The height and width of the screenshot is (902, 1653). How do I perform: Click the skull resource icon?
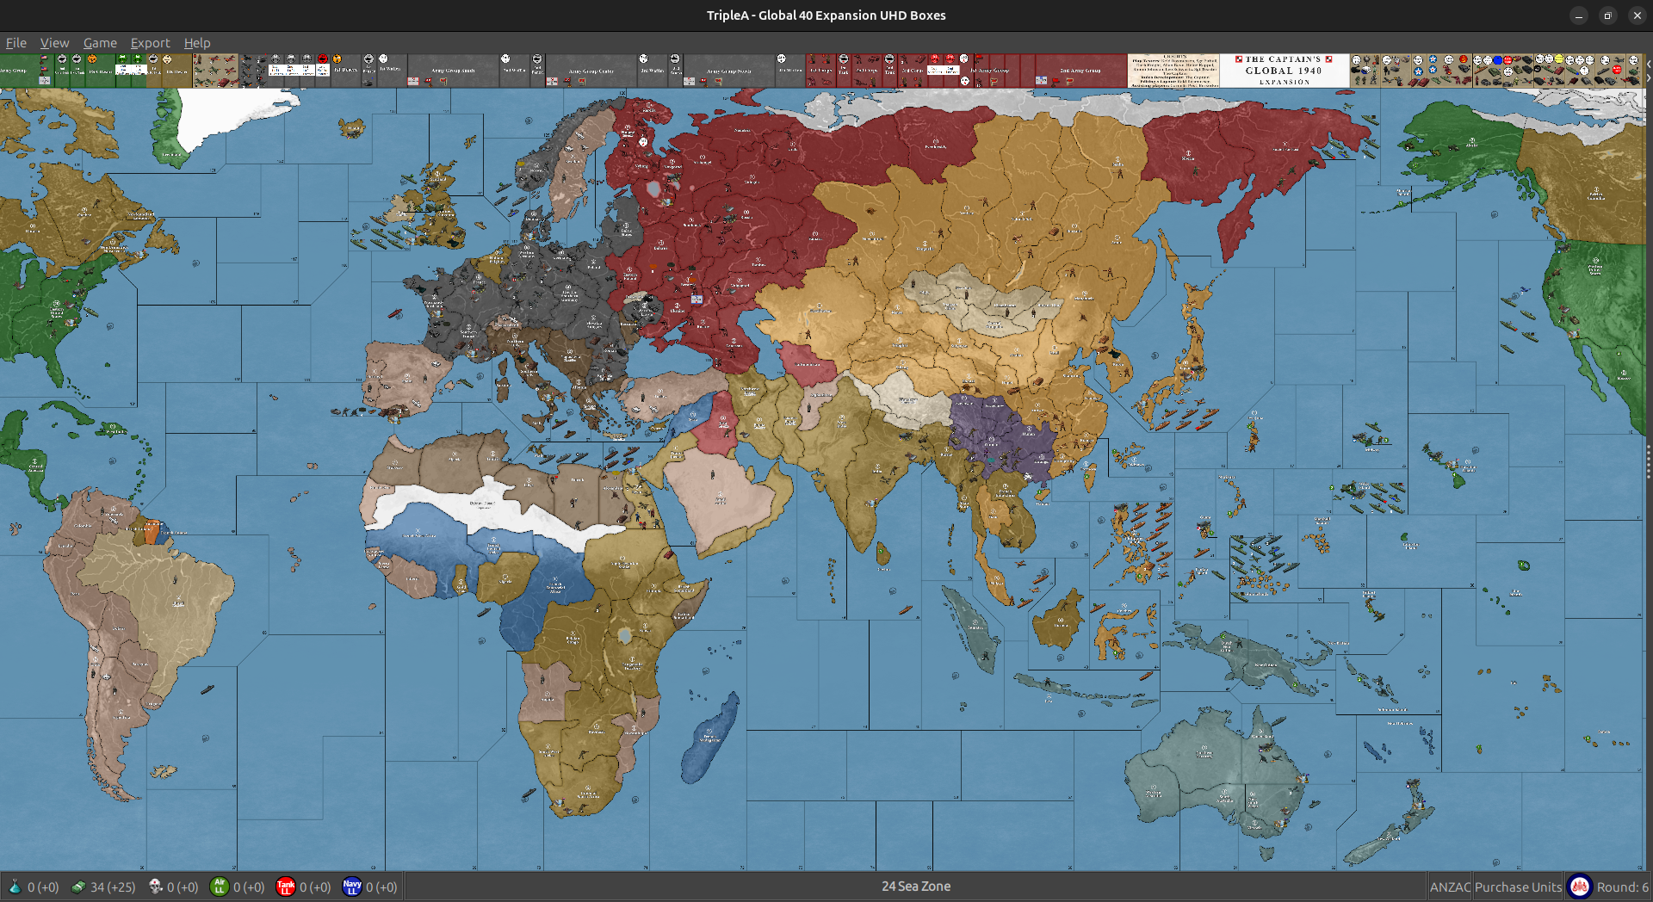(x=155, y=887)
